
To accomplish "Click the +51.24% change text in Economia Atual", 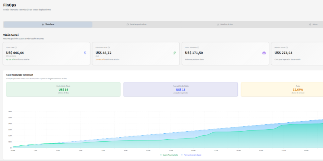I will tap(101, 60).
